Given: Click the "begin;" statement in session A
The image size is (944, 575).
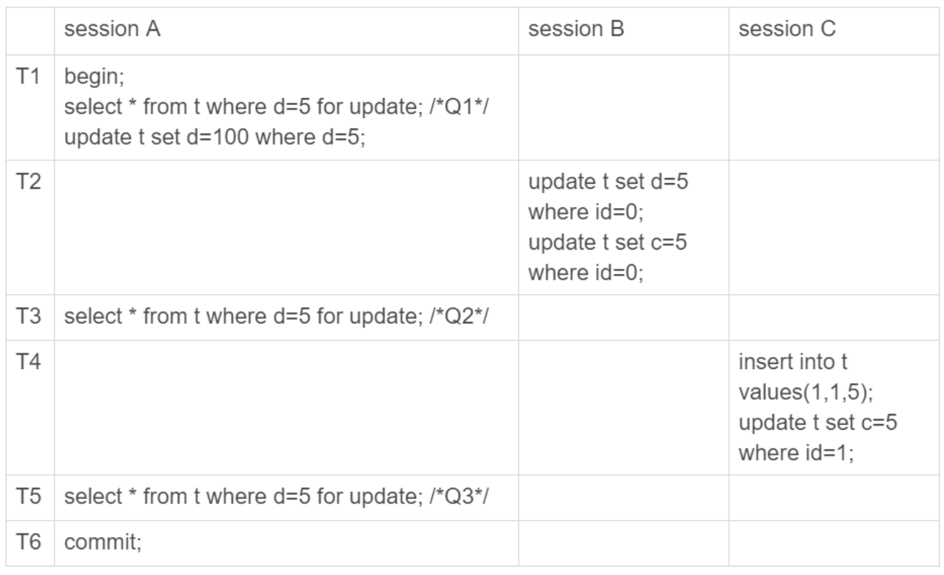Looking at the screenshot, I should point(85,77).
